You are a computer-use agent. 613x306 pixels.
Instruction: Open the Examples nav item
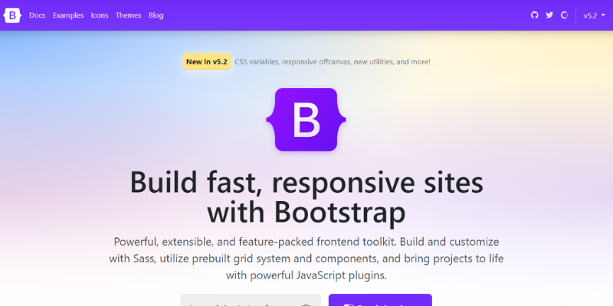(68, 15)
